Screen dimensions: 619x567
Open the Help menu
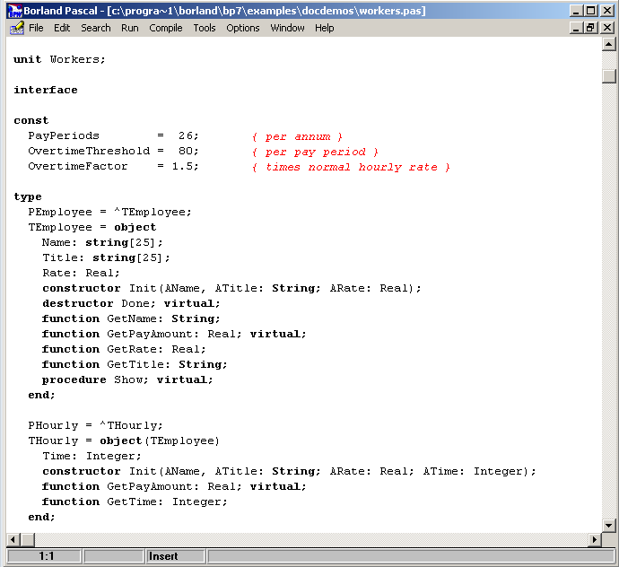click(325, 28)
